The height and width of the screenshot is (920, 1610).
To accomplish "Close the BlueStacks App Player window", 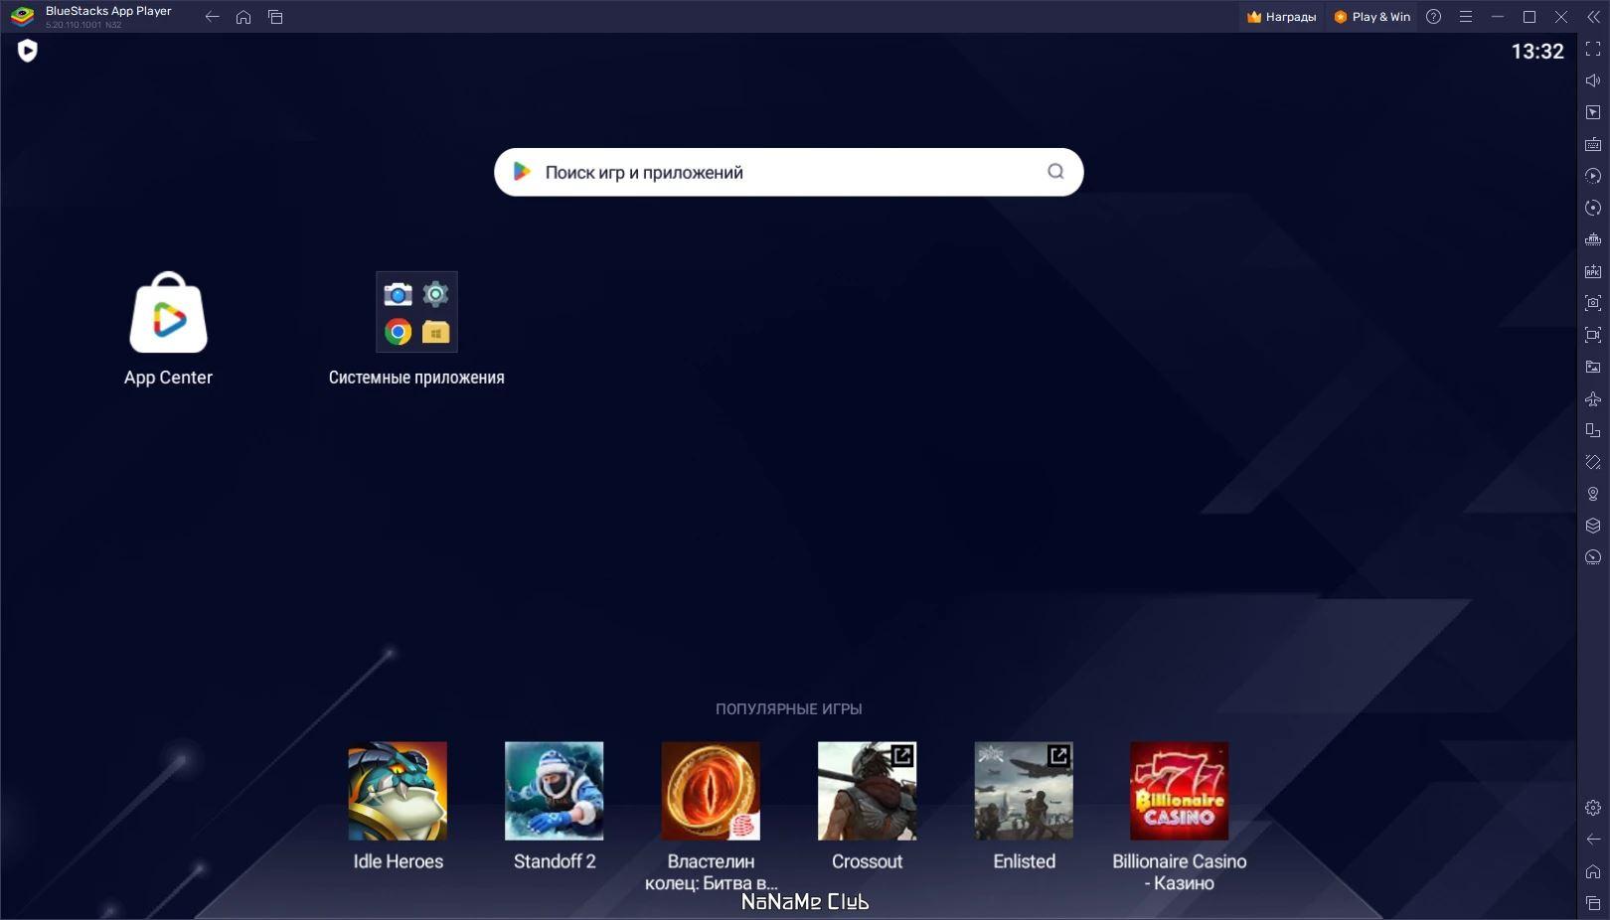I will (1561, 17).
